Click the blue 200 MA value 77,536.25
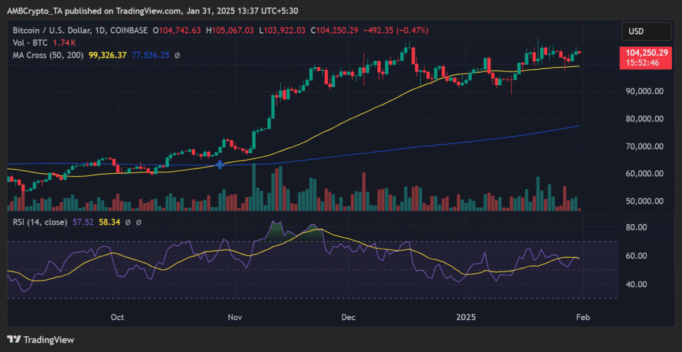Screen dimensions: 682x352 [x=151, y=56]
